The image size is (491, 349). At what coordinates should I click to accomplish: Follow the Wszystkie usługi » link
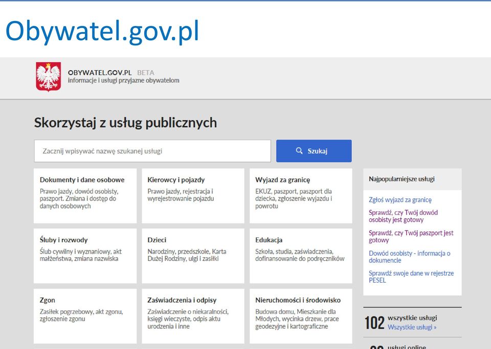point(412,327)
